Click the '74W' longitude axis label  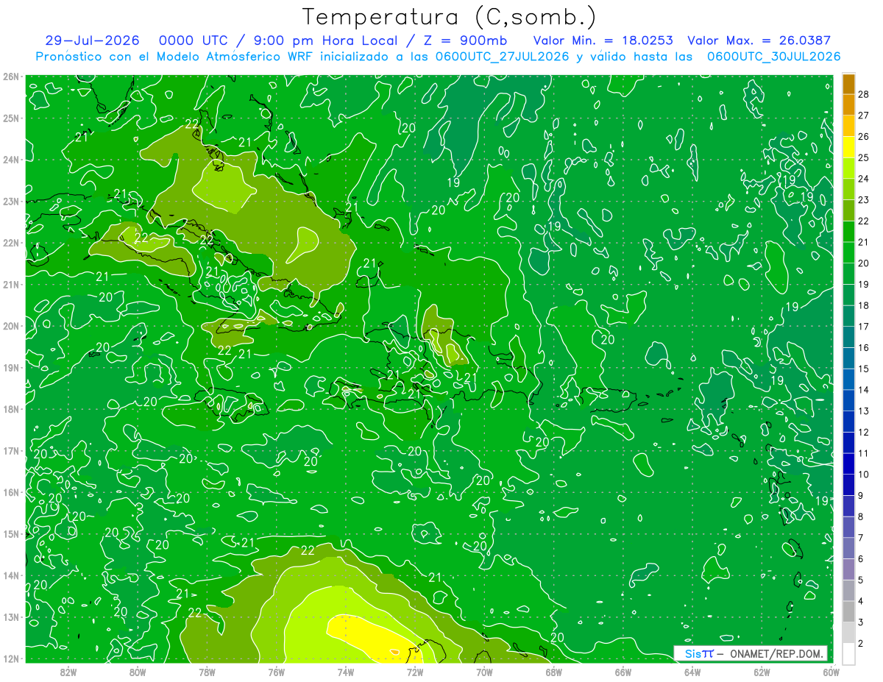tap(346, 672)
